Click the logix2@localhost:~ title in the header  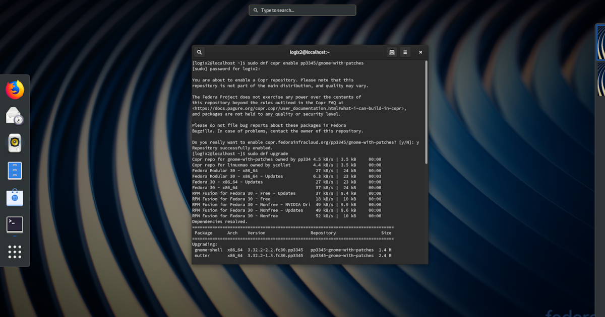(x=310, y=52)
